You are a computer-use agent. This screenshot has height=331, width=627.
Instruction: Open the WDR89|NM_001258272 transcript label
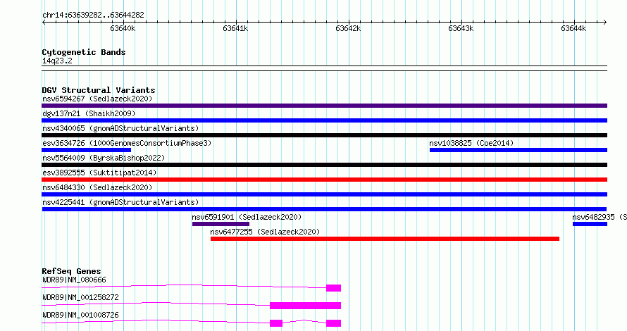80,297
